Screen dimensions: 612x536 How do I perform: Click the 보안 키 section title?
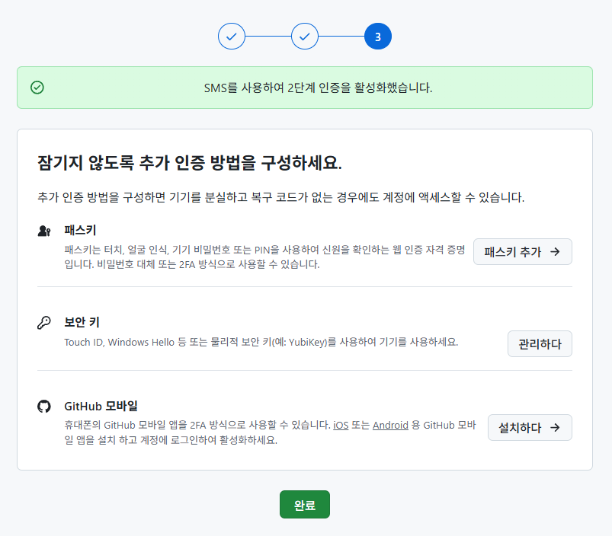pos(82,322)
